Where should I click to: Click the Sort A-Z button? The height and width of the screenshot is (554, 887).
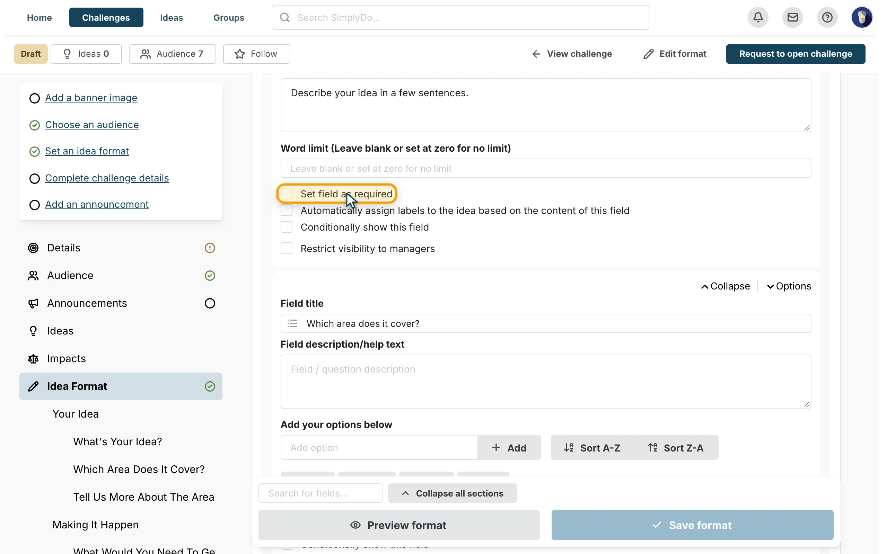click(592, 447)
